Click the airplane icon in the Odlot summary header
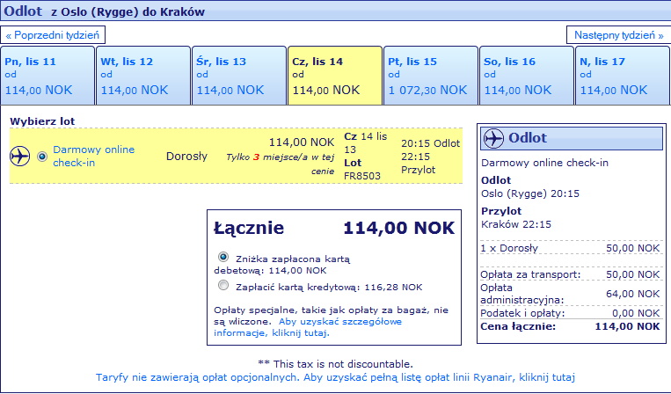Screen dimensions: 671x394 (493, 139)
